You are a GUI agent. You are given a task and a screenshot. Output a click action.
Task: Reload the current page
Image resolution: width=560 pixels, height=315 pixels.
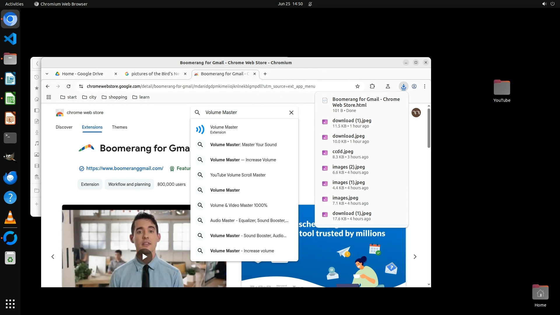[x=69, y=86]
